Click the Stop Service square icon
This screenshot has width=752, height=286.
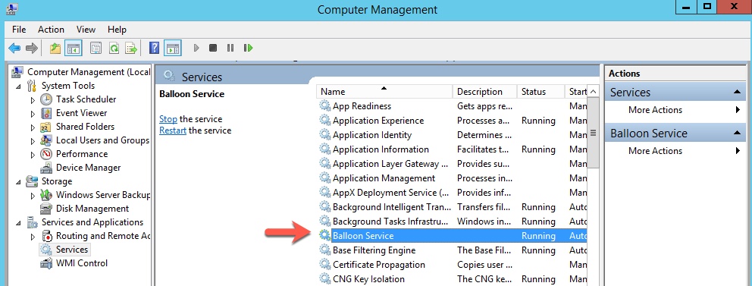tap(213, 48)
